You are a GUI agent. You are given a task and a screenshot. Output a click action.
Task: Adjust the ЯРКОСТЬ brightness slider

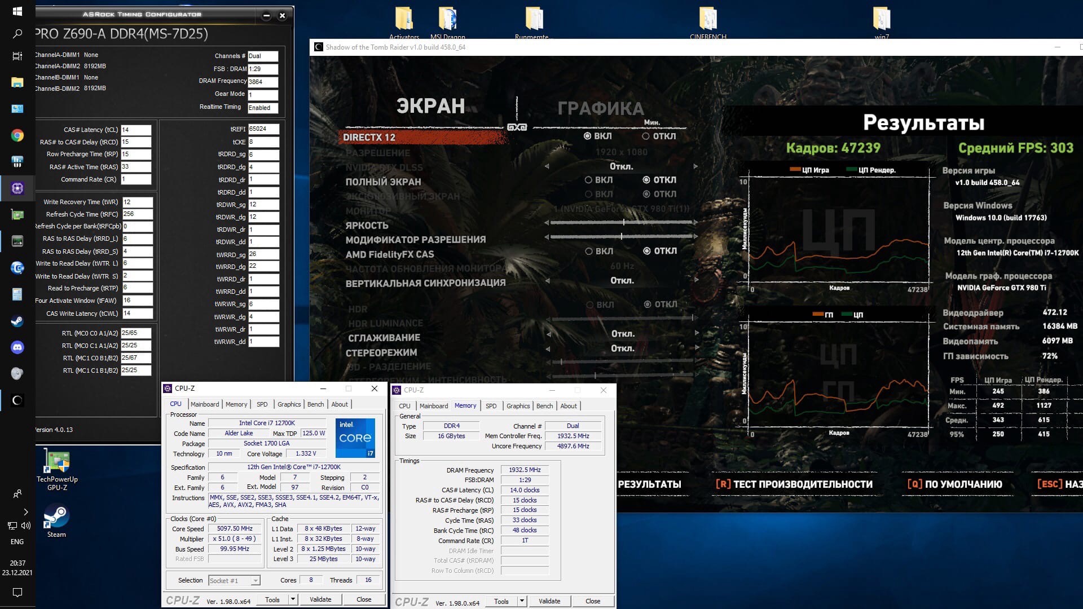(x=623, y=222)
